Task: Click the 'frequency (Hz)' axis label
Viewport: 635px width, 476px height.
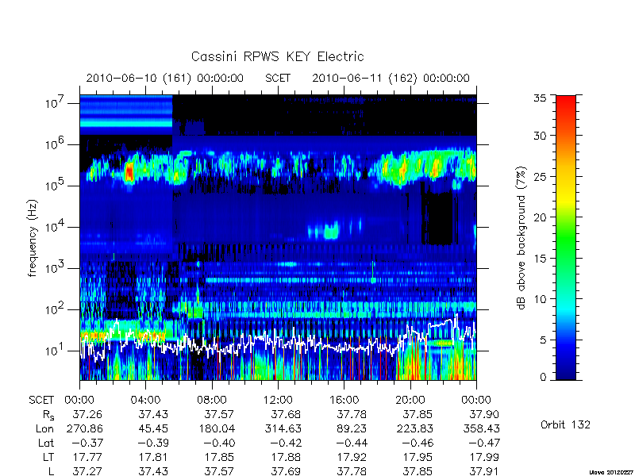Action: pos(33,237)
